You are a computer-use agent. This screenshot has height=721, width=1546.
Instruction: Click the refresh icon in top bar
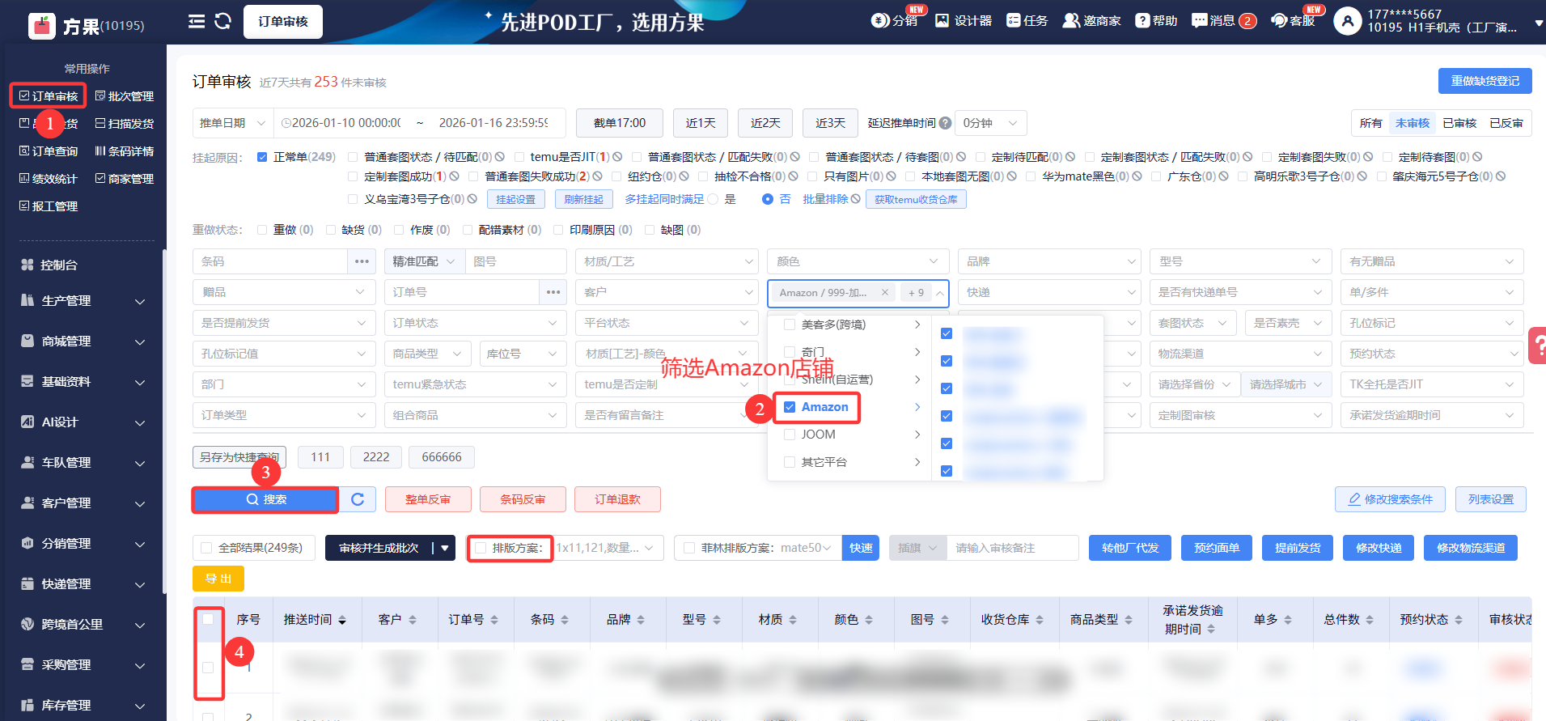point(223,21)
